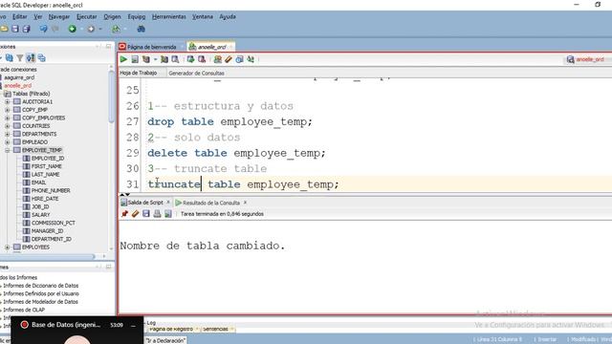Click the binoculars Find DB Object icon
The image size is (612, 344).
point(141,29)
